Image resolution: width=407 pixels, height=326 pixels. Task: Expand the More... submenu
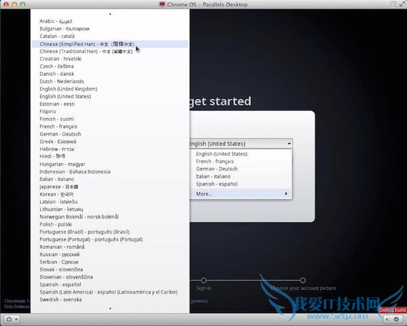(x=241, y=194)
